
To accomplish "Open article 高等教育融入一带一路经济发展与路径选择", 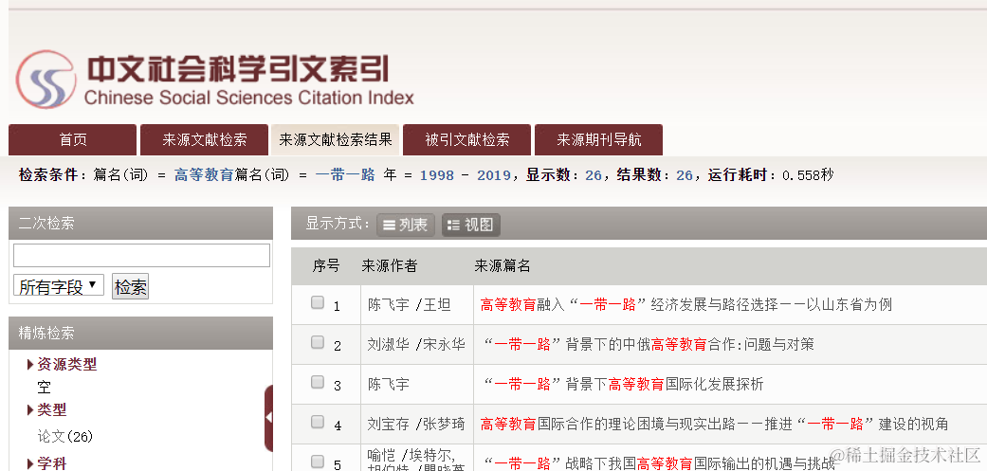I will coord(686,305).
